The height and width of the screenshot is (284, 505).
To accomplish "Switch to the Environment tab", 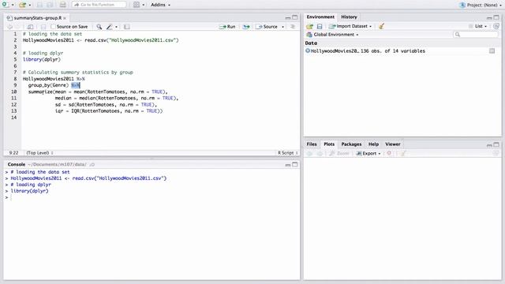I will pyautogui.click(x=320, y=17).
